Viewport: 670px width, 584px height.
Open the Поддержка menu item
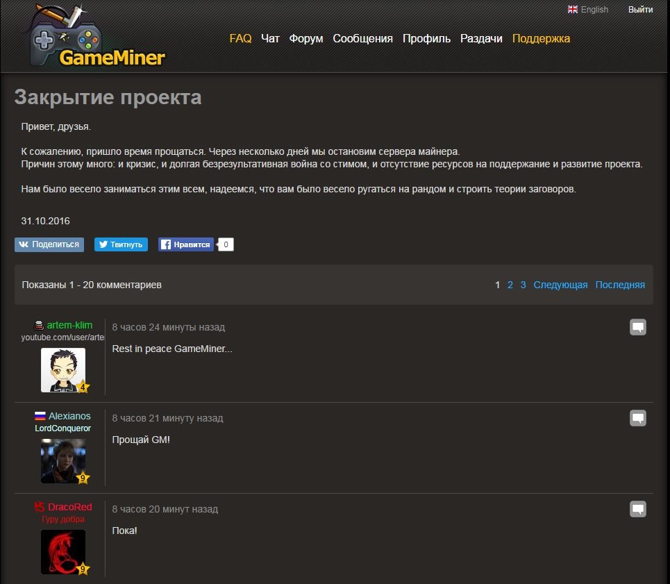pyautogui.click(x=541, y=38)
